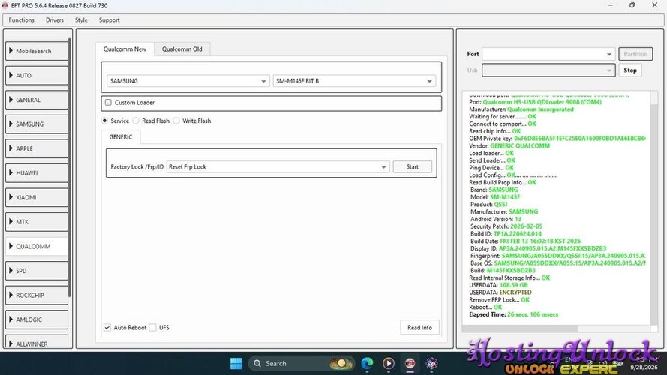Expand the ALLWINNER sidebar category
The width and height of the screenshot is (667, 375).
(37, 342)
